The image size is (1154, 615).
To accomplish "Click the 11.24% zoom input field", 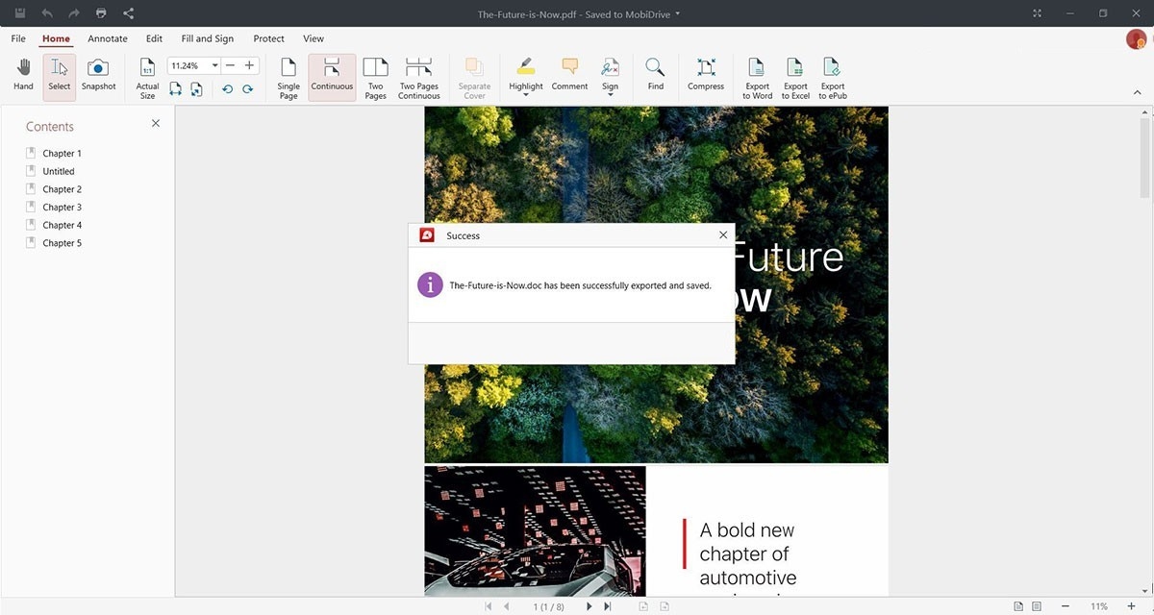I will click(188, 65).
